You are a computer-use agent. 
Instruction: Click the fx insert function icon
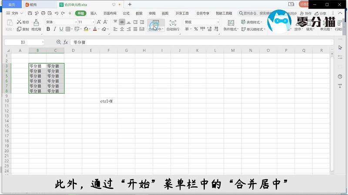click(x=66, y=42)
